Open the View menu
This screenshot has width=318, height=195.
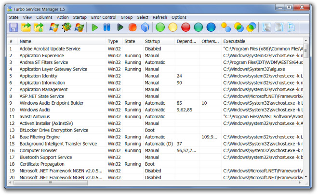pyautogui.click(x=27, y=17)
